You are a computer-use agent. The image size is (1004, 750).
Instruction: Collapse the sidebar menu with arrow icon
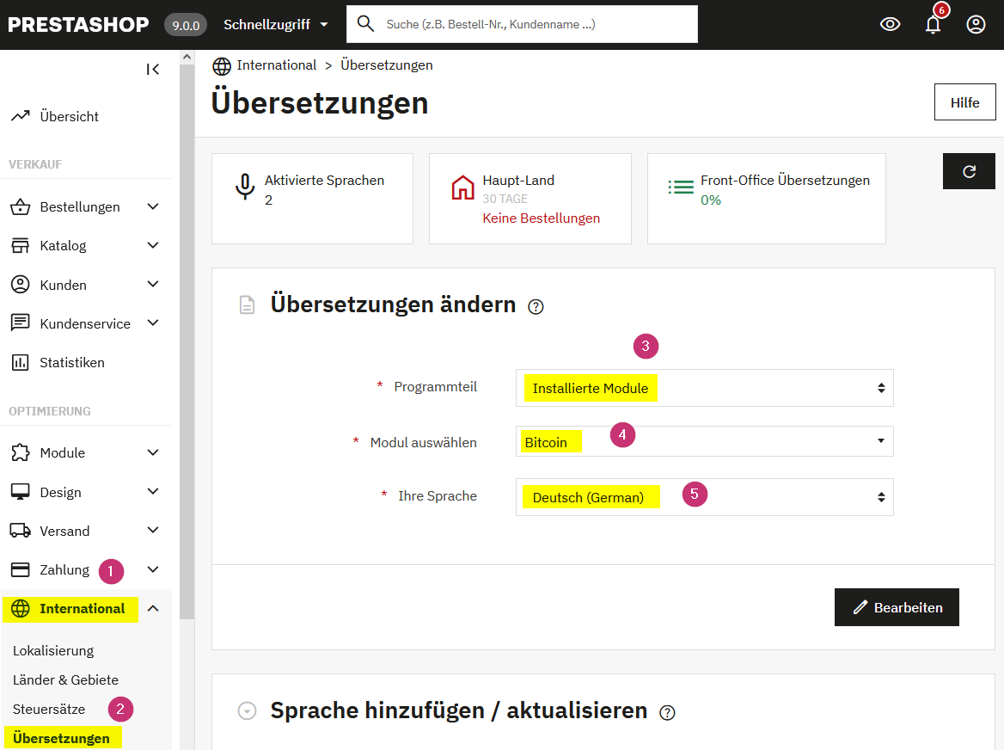point(153,70)
